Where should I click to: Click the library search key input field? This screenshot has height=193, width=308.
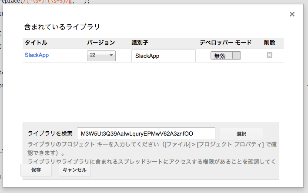[x=146, y=134]
